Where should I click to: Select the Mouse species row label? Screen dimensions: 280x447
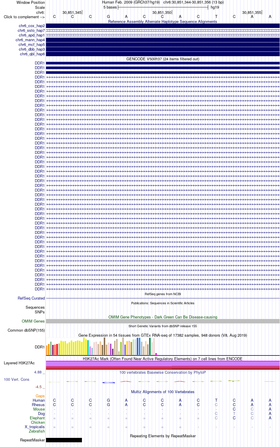tap(39, 409)
